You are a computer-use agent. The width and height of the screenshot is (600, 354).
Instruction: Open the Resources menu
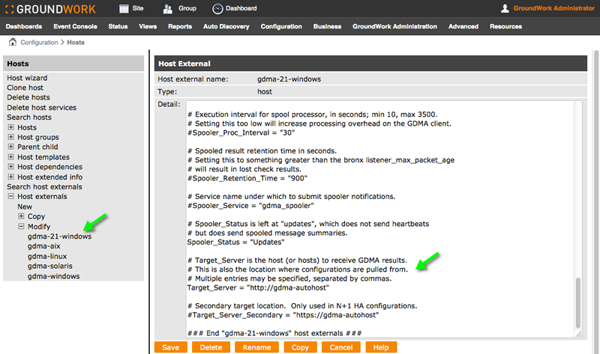pyautogui.click(x=505, y=26)
